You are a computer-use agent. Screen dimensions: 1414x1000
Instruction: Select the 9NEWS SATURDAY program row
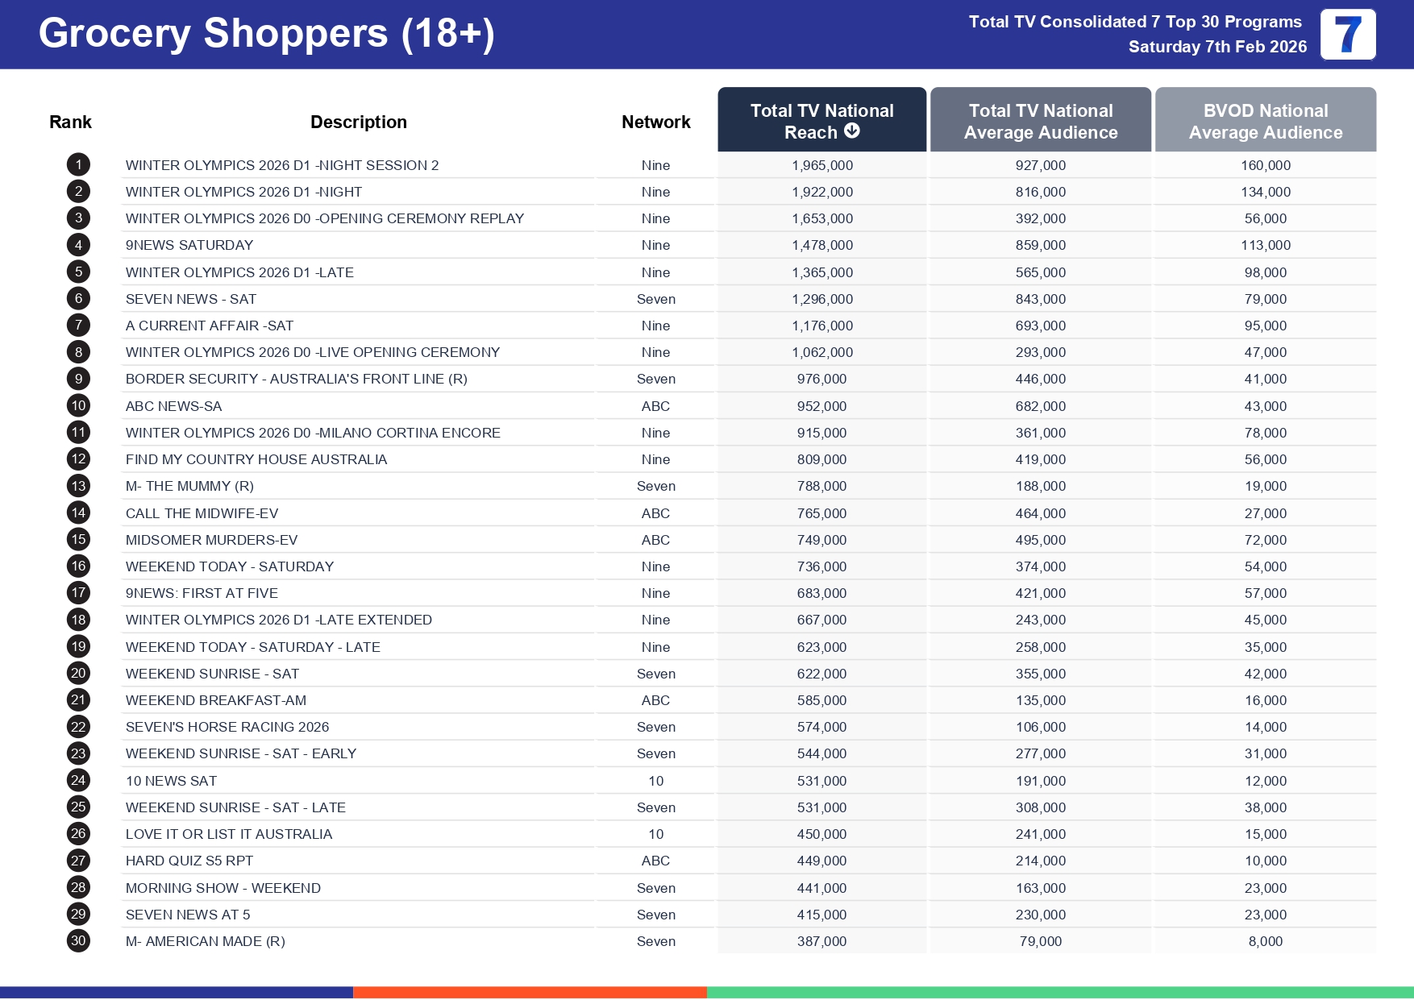point(189,245)
